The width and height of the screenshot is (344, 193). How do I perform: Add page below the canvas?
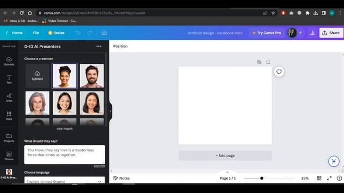(x=225, y=155)
